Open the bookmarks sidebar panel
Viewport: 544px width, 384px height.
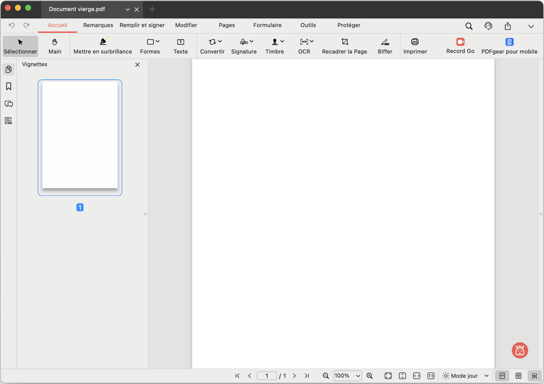pos(9,86)
